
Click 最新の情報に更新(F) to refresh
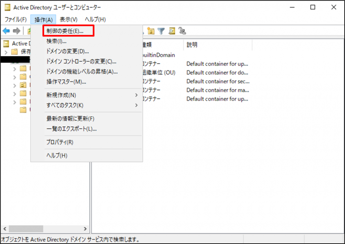pyautogui.click(x=87, y=119)
